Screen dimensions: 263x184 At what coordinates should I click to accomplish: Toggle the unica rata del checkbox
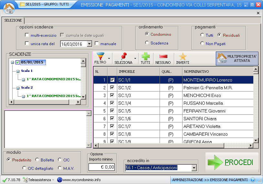click(27, 44)
